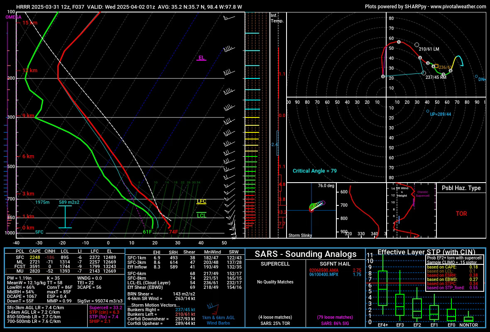Click the 'FCST' parcel row label
490x332 pixels.
click(20, 266)
